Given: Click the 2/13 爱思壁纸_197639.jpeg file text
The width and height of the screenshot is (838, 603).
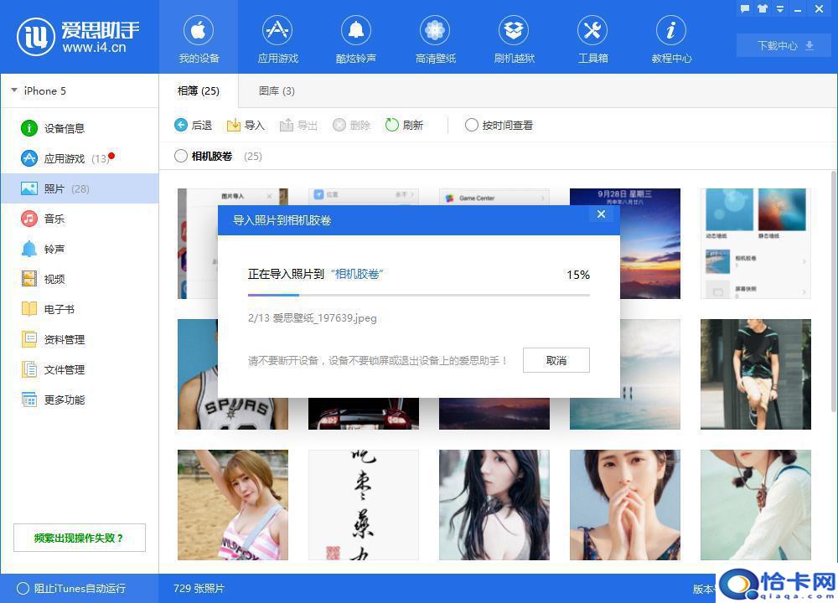Looking at the screenshot, I should [x=312, y=317].
